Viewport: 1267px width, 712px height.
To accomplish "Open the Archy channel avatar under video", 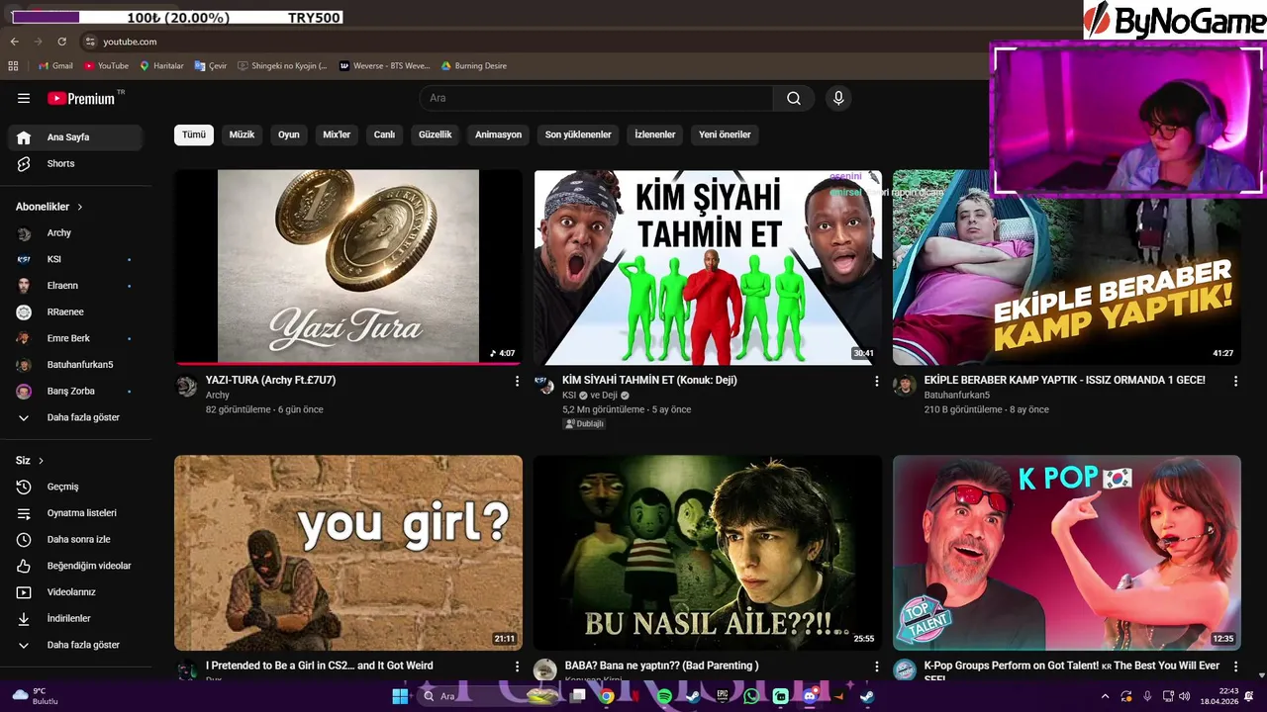I will pos(187,386).
